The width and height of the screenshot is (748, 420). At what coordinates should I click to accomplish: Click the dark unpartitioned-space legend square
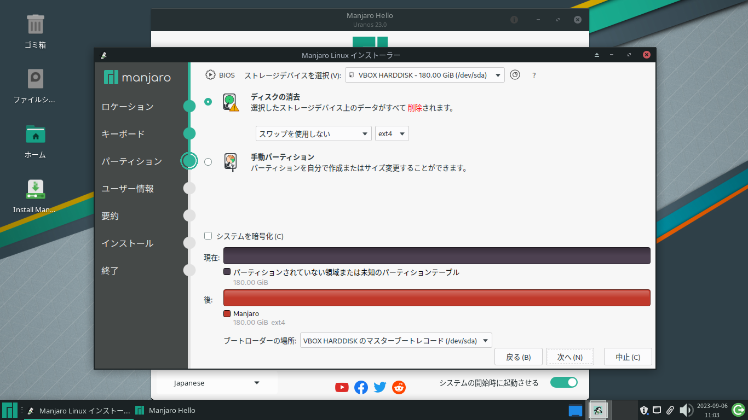tap(227, 272)
